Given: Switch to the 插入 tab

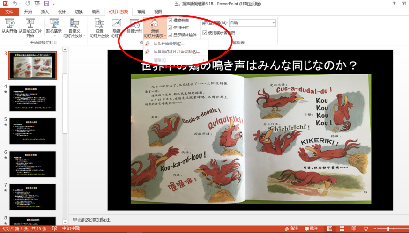Looking at the screenshot, I should [x=45, y=12].
